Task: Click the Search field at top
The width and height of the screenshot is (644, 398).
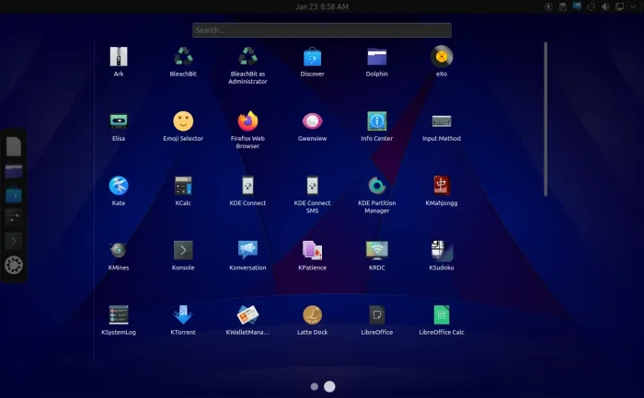Action: coord(322,30)
